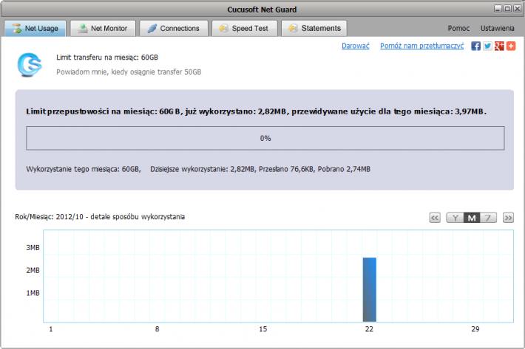Open the Pomoc help menu
Viewport: 525px width, 349px height.
tap(458, 28)
